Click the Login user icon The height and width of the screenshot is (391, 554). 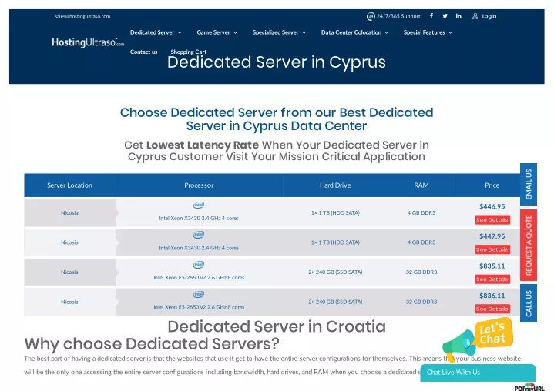[475, 16]
